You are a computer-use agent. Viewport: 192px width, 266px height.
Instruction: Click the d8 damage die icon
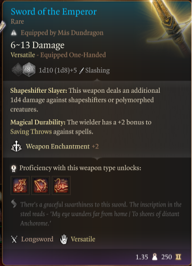coord(29,70)
